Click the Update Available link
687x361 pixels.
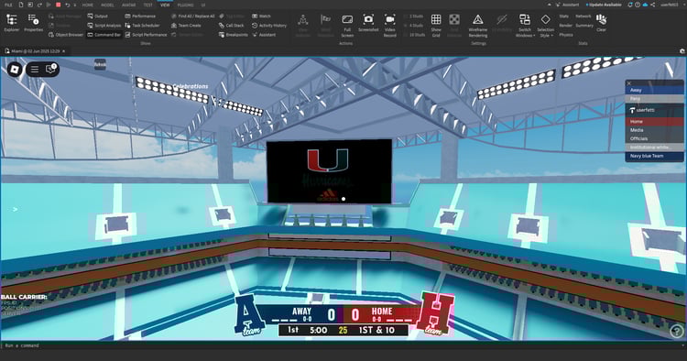coord(605,5)
